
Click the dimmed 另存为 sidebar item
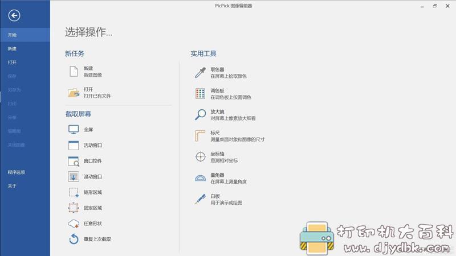pos(25,90)
